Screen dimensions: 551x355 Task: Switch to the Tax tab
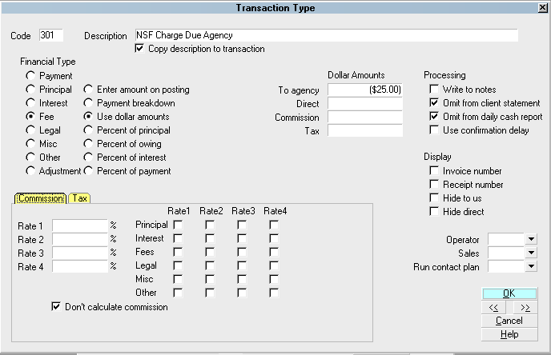coord(79,198)
